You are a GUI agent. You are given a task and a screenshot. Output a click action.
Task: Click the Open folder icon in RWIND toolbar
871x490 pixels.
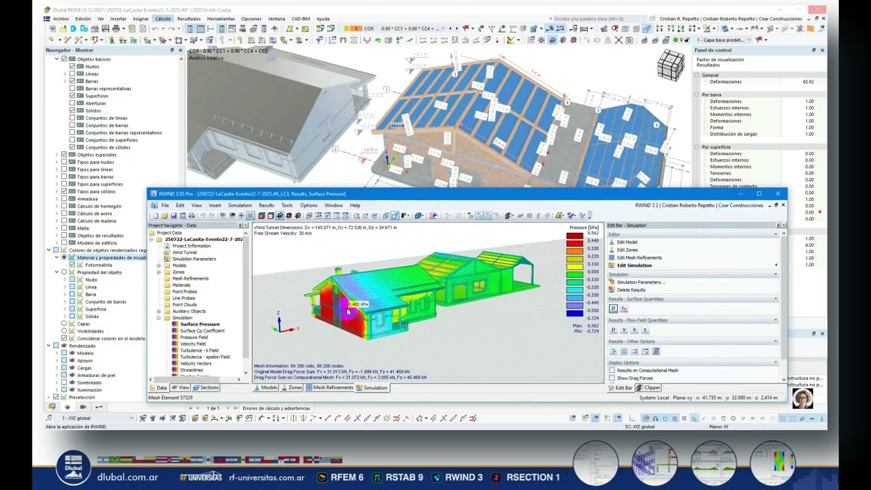pyautogui.click(x=165, y=216)
